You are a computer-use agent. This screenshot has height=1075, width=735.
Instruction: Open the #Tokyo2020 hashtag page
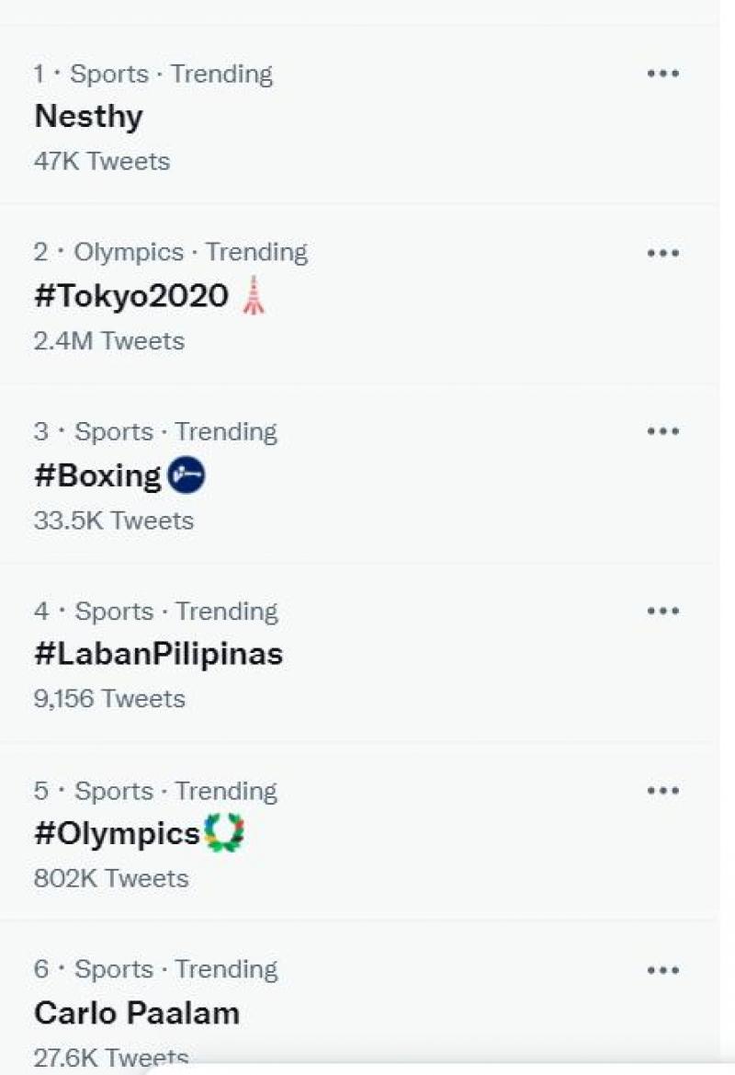coord(130,296)
